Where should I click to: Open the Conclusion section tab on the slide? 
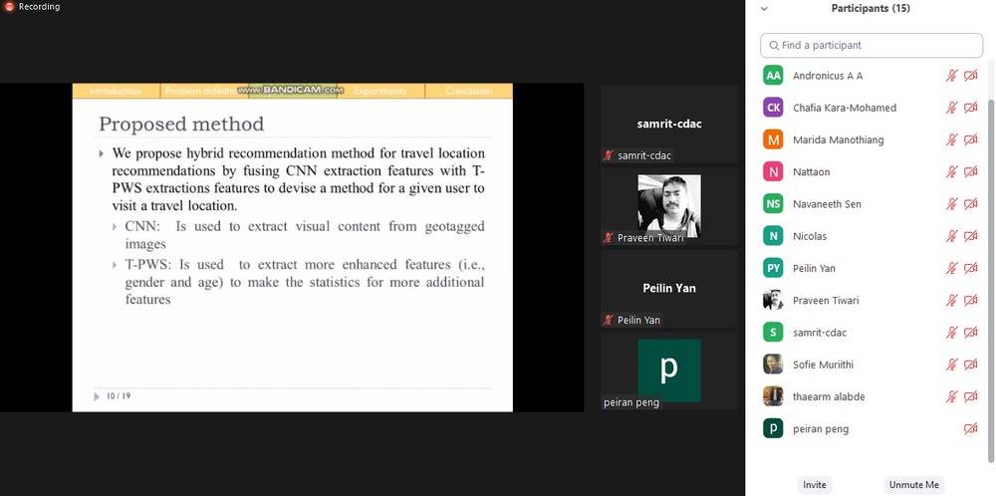click(x=468, y=91)
